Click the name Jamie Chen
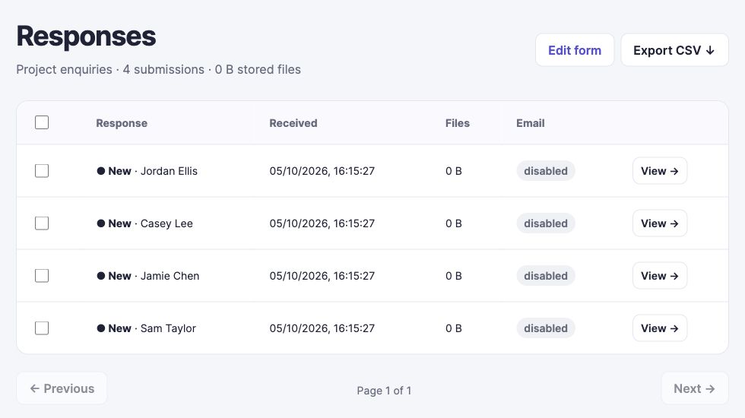 tap(170, 275)
